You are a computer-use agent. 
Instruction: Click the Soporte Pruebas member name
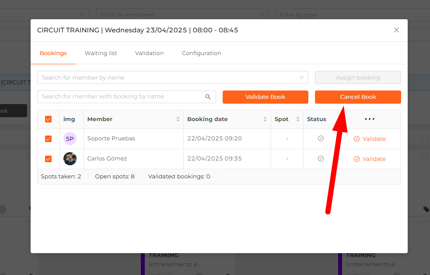[111, 139]
